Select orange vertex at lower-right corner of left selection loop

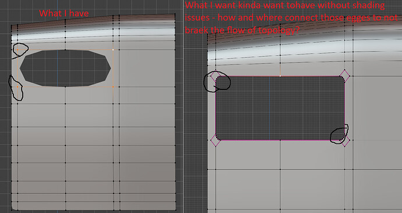[113, 87]
